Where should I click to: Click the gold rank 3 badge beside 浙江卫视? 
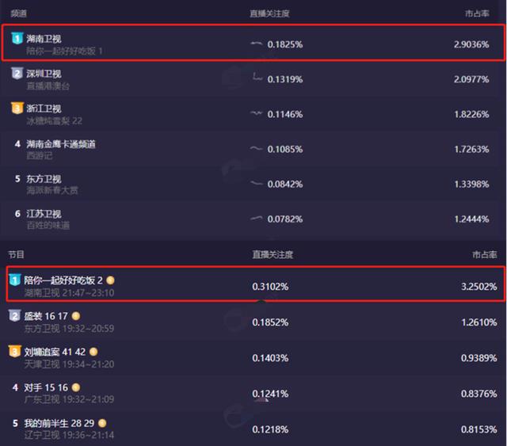pos(17,109)
